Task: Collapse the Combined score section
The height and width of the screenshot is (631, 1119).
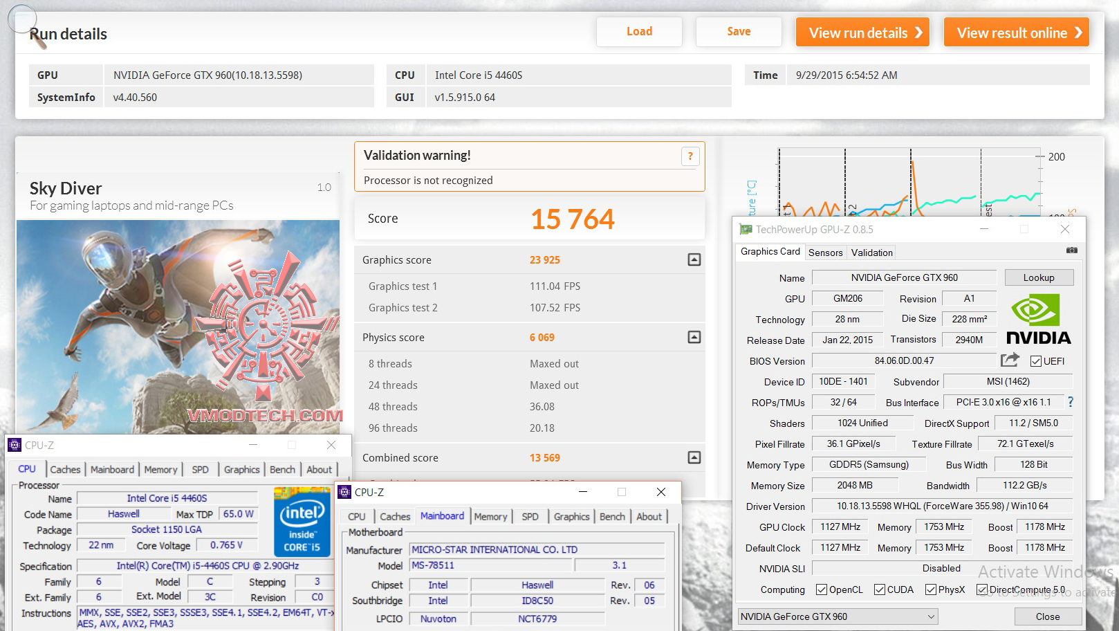Action: tap(694, 457)
